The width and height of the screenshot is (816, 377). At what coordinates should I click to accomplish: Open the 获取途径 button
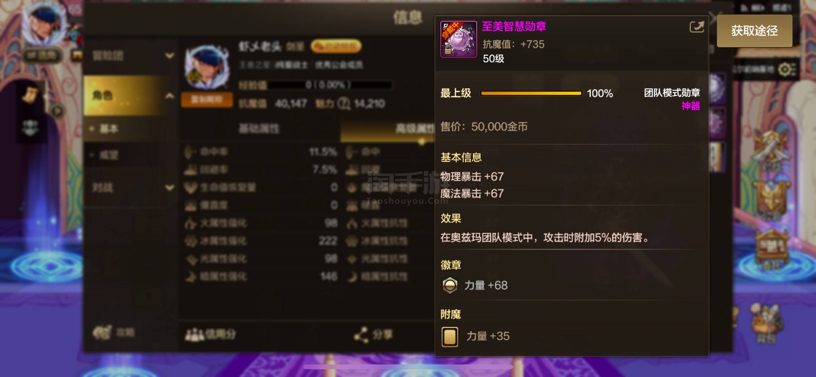point(754,31)
